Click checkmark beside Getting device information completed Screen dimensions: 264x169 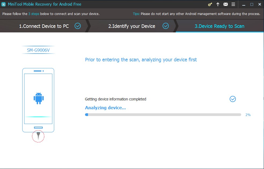(233, 99)
